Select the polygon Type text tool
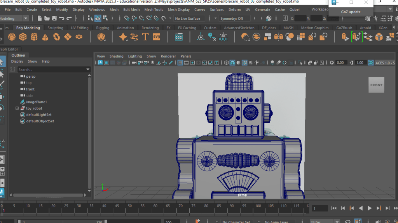Image resolution: width=398 pixels, height=223 pixels. point(145,37)
